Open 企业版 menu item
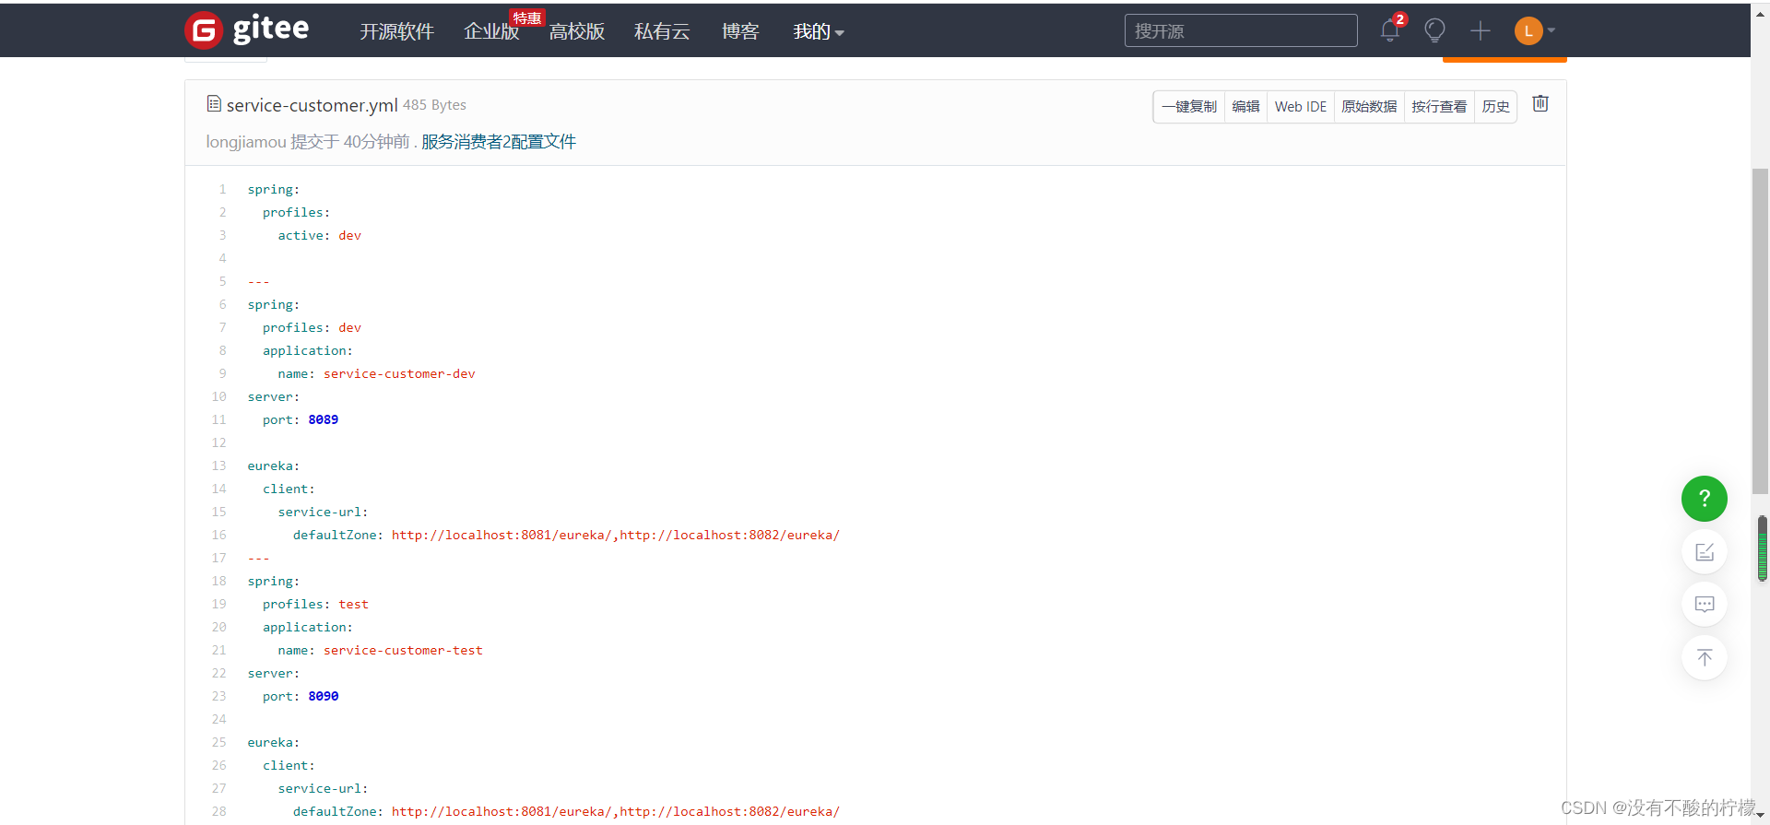This screenshot has height=825, width=1770. [491, 31]
